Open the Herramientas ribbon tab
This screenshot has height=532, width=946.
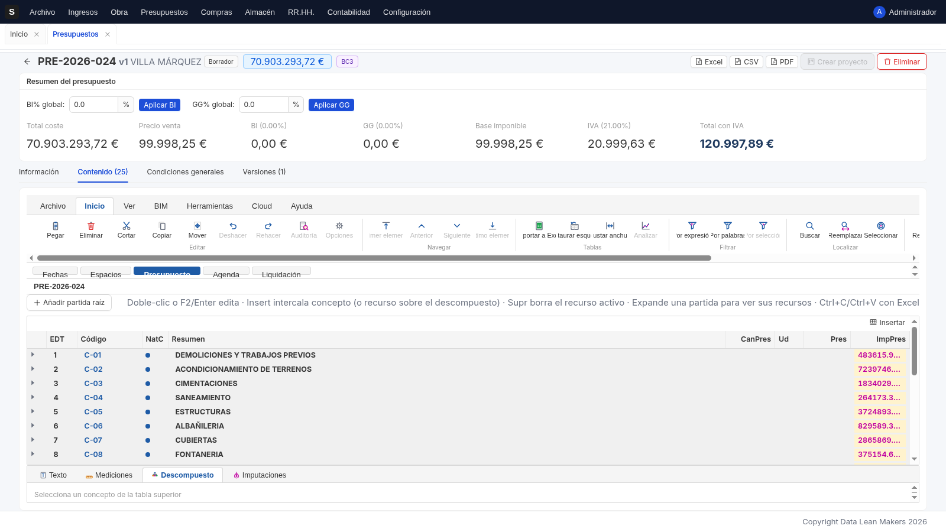click(x=210, y=206)
